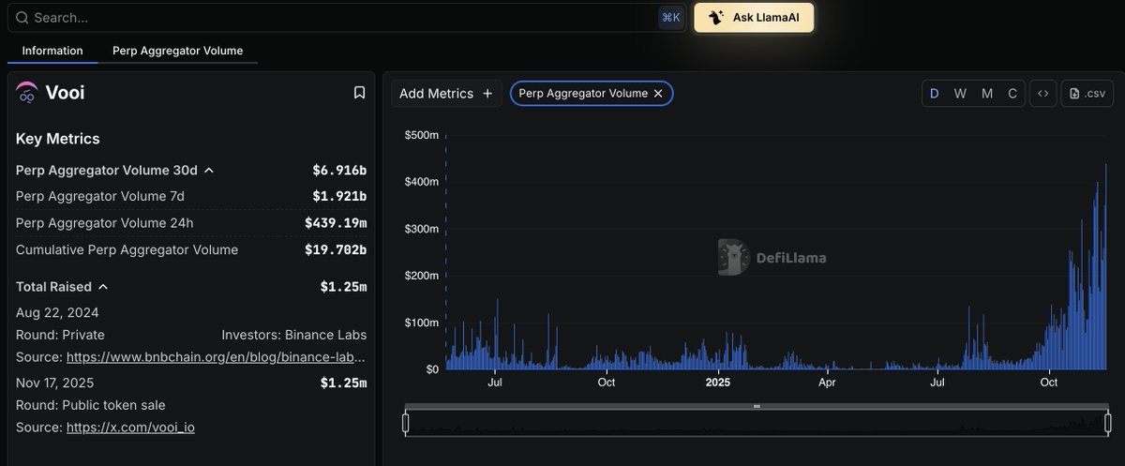Focus the Search input field
The width and height of the screenshot is (1125, 466).
345,18
